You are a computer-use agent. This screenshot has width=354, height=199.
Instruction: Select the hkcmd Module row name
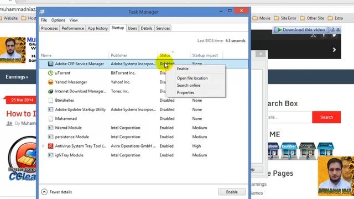(x=69, y=128)
